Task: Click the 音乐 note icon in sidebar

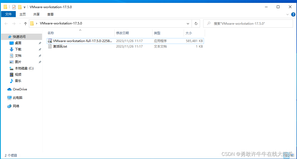Action: 12,81
